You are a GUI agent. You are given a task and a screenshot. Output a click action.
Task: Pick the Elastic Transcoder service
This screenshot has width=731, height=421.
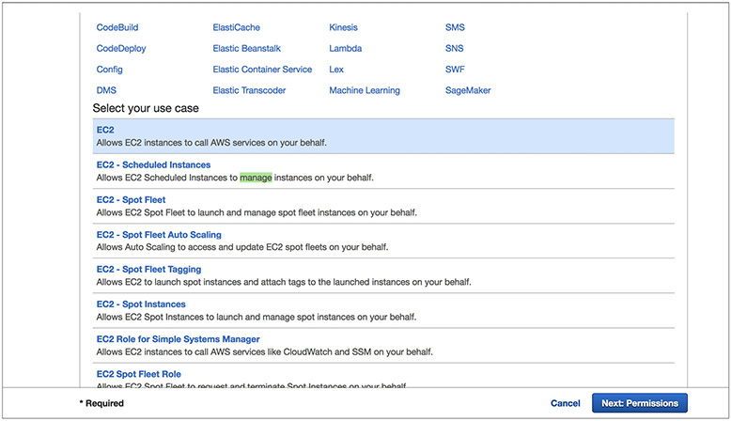pos(249,90)
